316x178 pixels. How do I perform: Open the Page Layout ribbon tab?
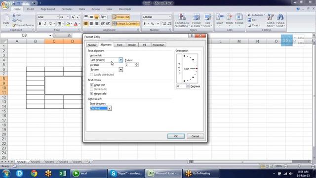point(48,9)
